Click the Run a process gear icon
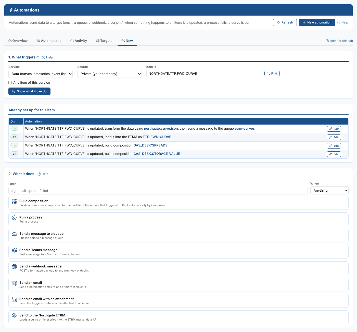Screen dimensions: 357x332 point(14,218)
